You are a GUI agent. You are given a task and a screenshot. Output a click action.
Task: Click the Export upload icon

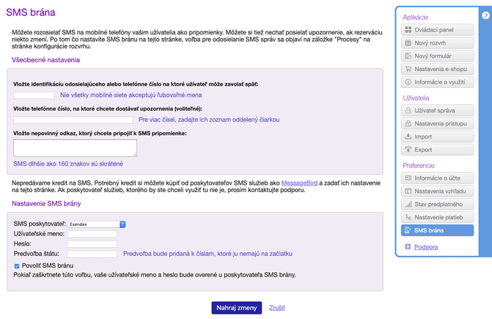(x=408, y=150)
